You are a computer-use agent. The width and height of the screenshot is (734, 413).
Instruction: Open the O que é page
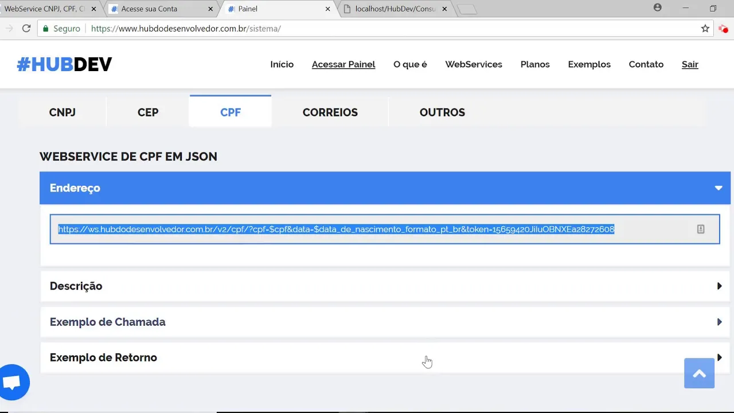[x=410, y=64]
